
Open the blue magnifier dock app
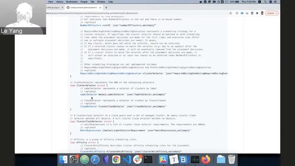click(163, 160)
